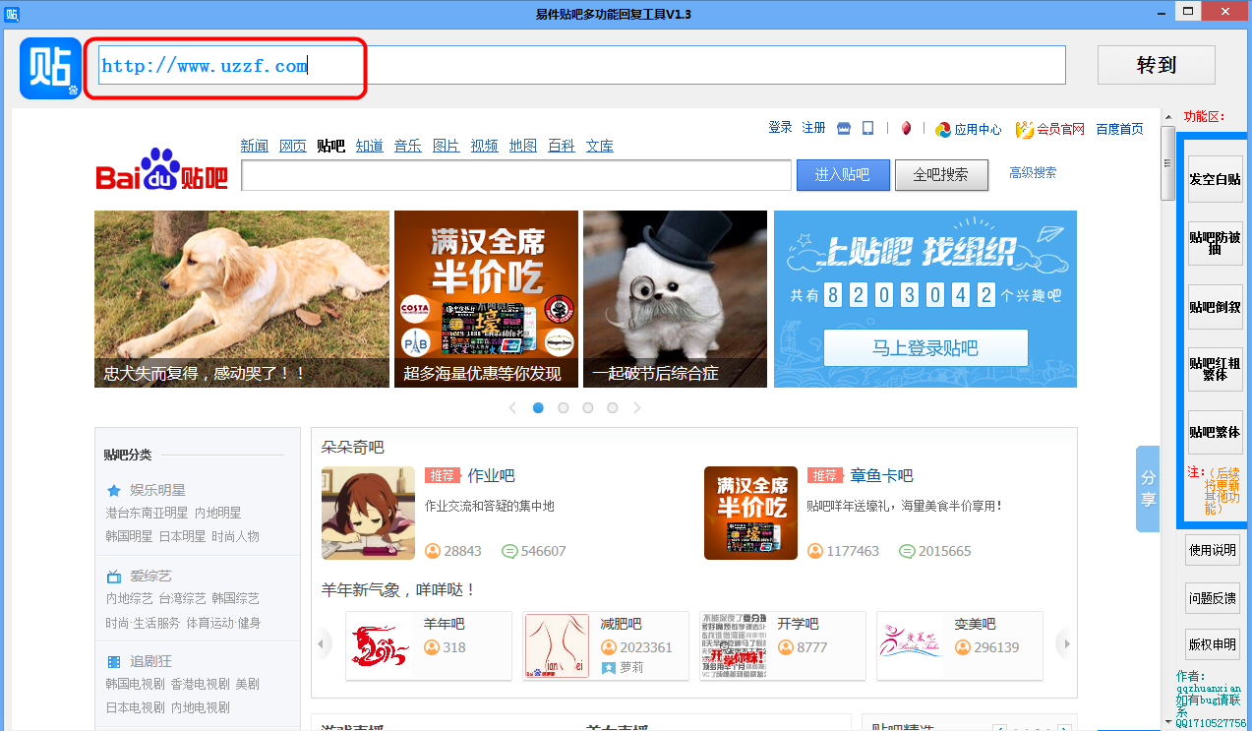Open the 版权申明 button
This screenshot has height=731, width=1252.
[1212, 644]
